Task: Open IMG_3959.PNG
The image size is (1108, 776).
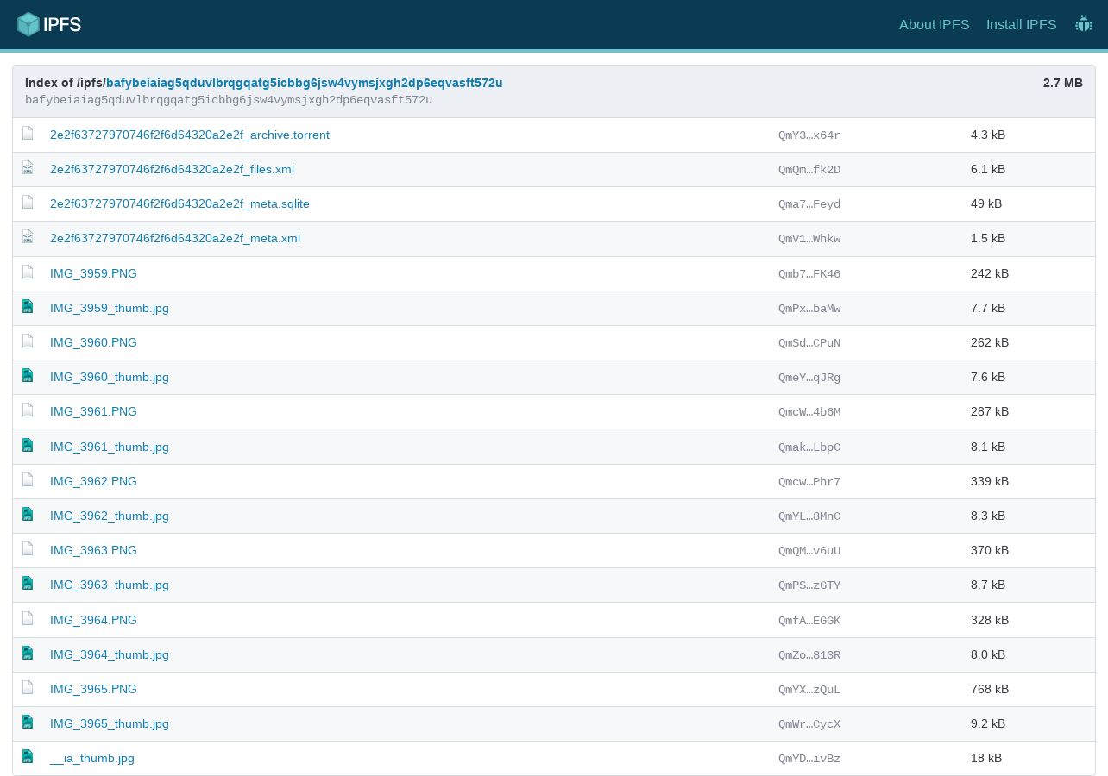Action: click(93, 273)
